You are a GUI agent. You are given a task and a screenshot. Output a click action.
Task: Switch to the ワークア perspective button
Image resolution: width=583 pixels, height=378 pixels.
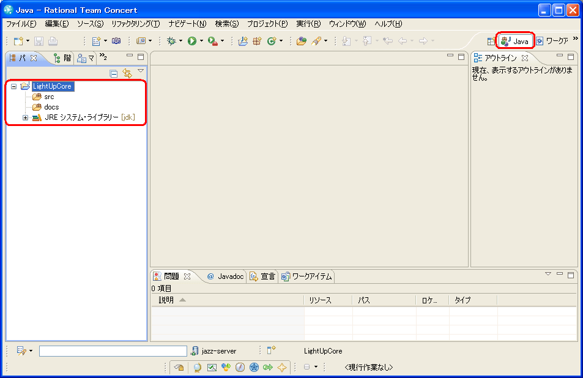[x=552, y=41]
